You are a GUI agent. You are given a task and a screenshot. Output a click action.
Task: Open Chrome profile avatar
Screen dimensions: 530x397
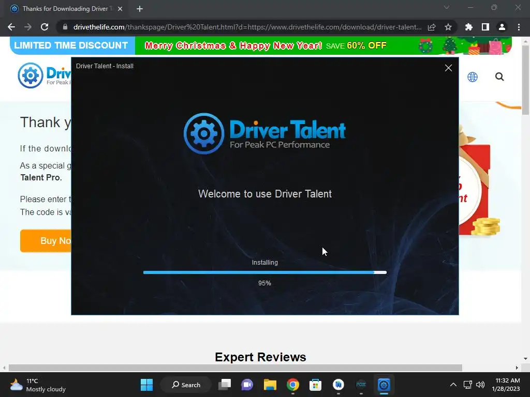click(502, 27)
